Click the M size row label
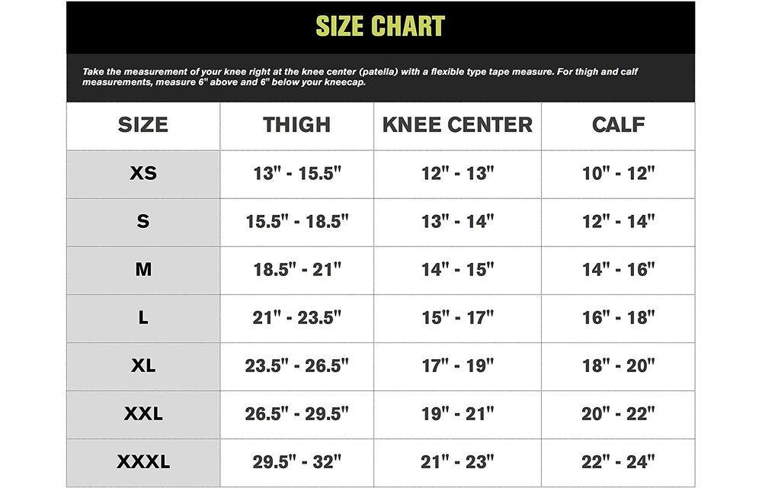The height and width of the screenshot is (488, 762). [143, 269]
